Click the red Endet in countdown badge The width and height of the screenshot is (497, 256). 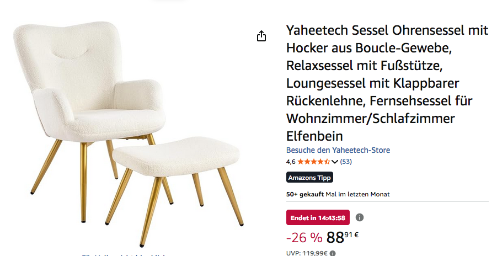point(318,217)
